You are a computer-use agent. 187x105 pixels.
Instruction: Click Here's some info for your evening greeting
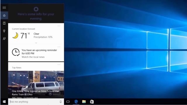36,16
